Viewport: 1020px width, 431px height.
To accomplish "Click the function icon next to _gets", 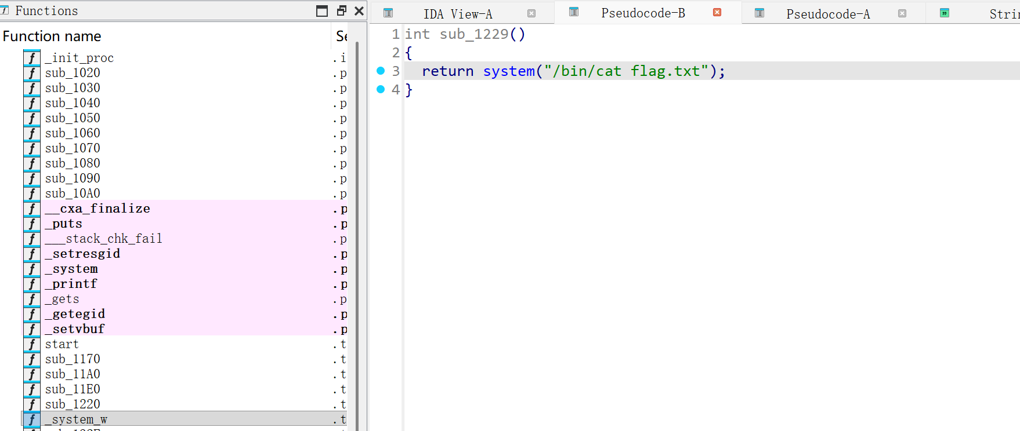I will (32, 299).
